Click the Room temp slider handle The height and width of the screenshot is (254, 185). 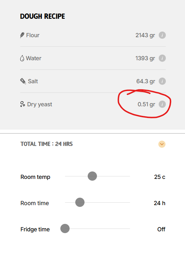click(92, 176)
